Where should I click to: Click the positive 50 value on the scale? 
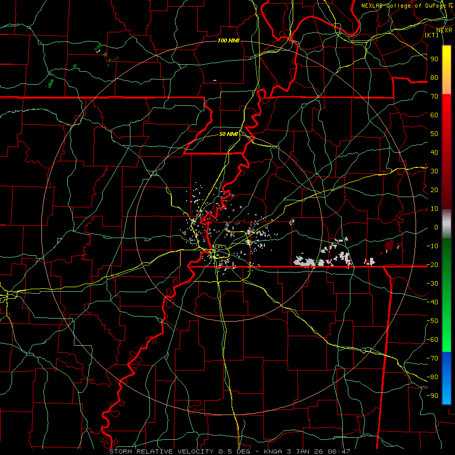point(434,134)
